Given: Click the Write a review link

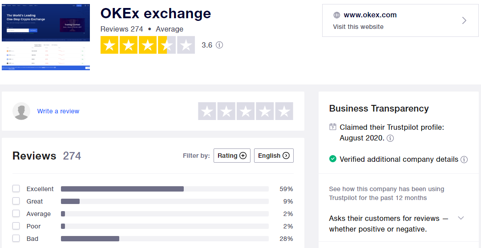Looking at the screenshot, I should (58, 111).
